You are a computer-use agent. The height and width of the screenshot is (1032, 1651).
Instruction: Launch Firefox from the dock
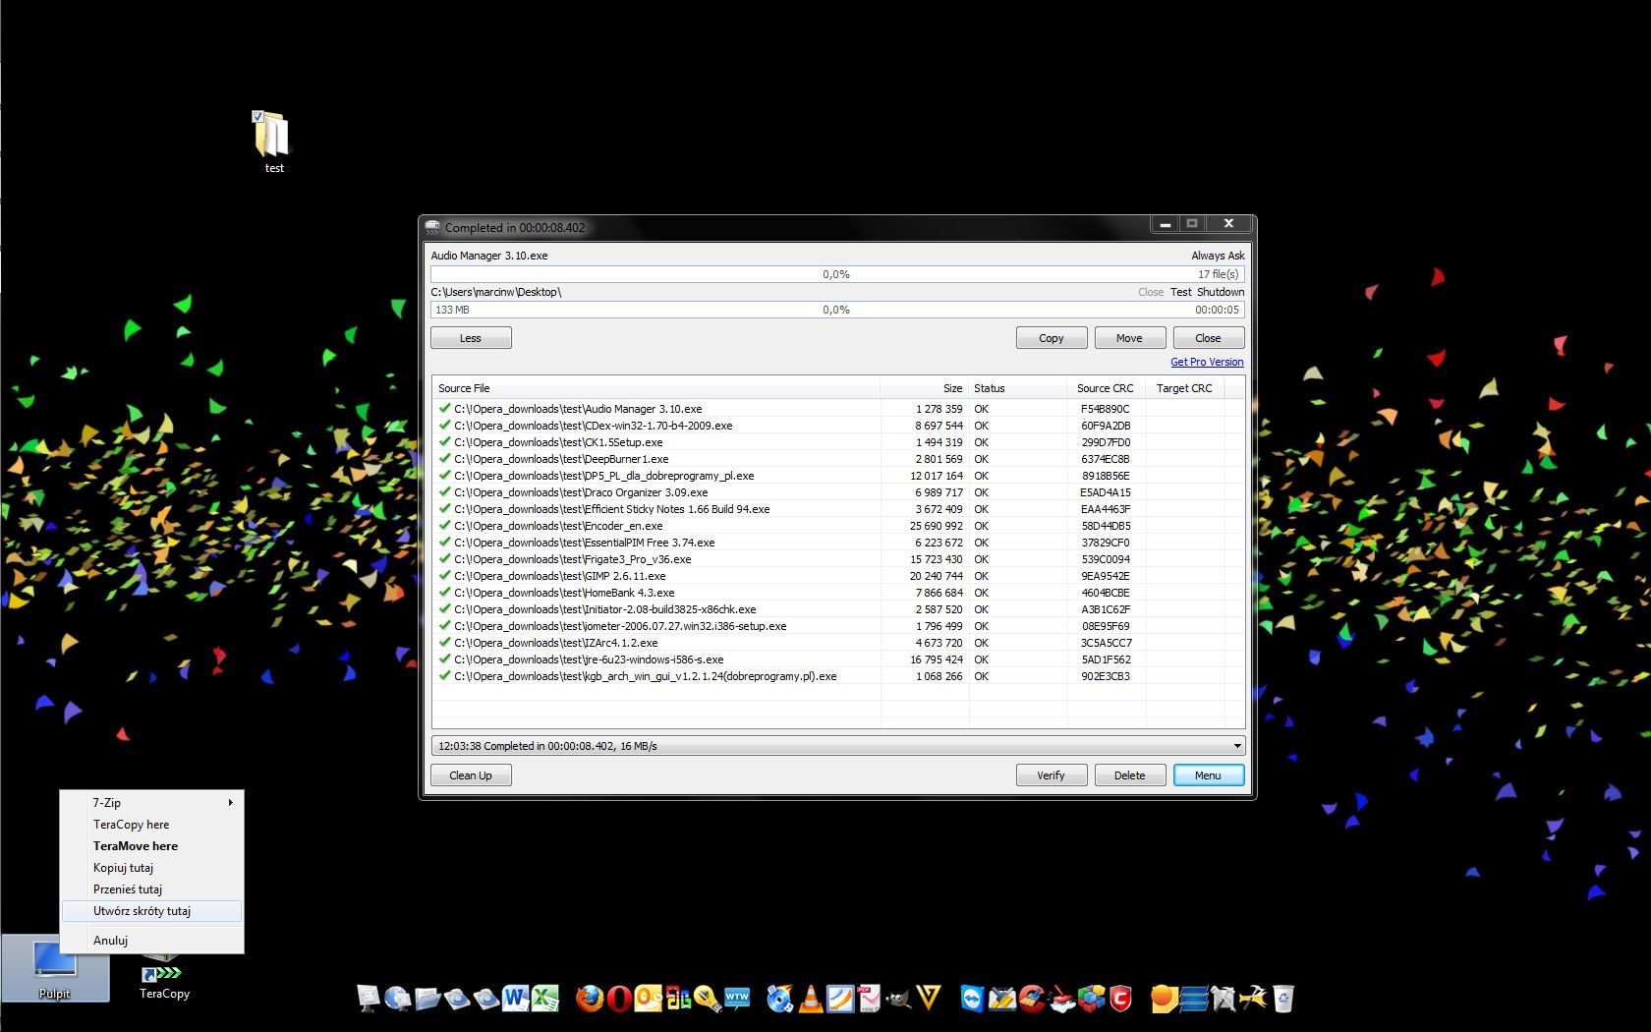[x=590, y=999]
